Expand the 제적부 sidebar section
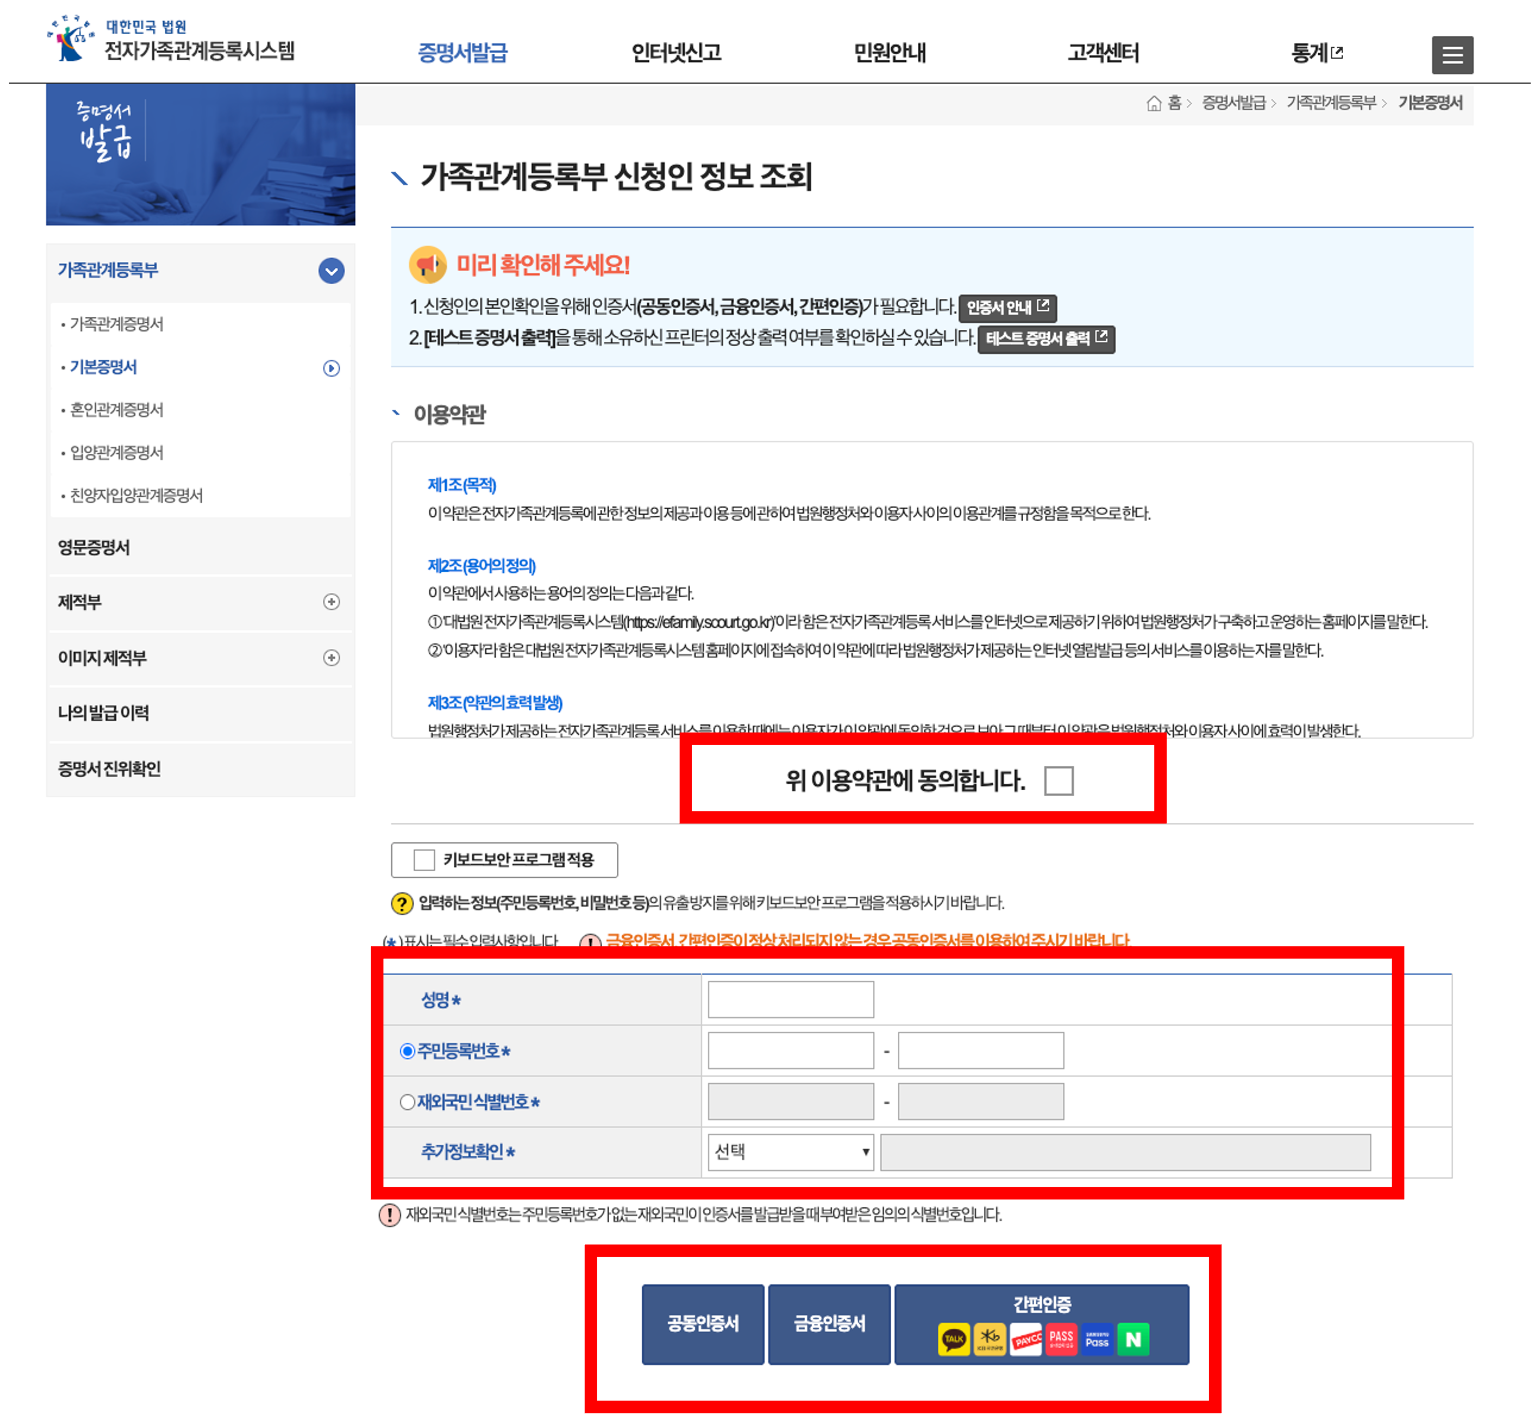The width and height of the screenshot is (1539, 1414). [x=331, y=602]
